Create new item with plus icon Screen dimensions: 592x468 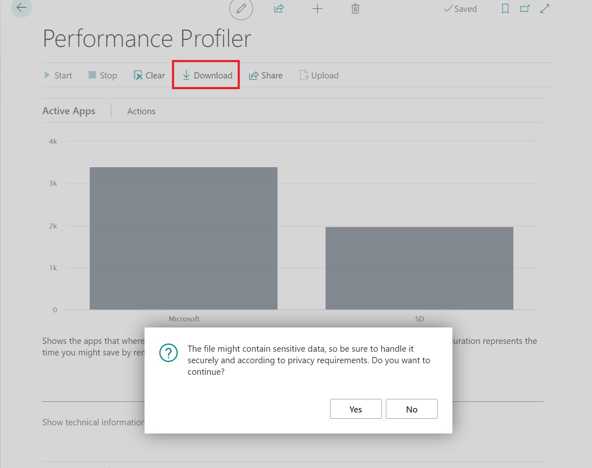tap(317, 9)
